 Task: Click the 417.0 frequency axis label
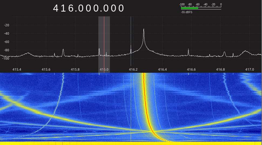(x=250, y=70)
